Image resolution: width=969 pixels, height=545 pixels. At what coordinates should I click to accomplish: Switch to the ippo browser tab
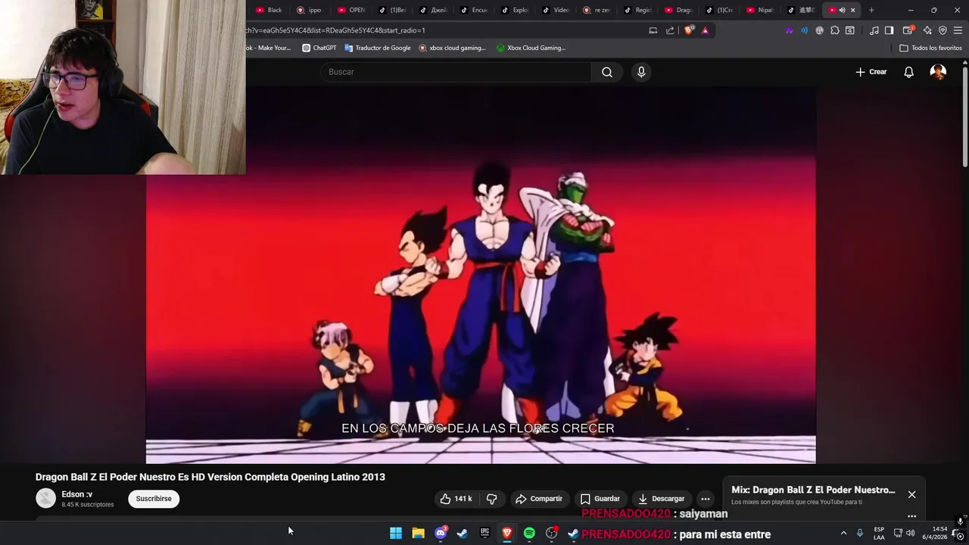point(310,10)
